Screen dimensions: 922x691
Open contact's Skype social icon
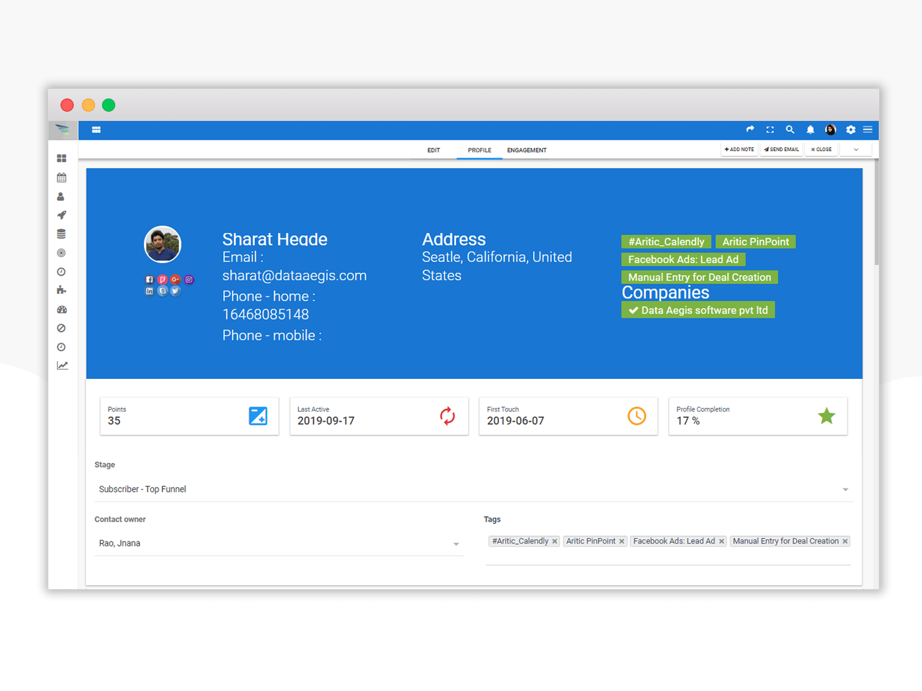tap(163, 291)
